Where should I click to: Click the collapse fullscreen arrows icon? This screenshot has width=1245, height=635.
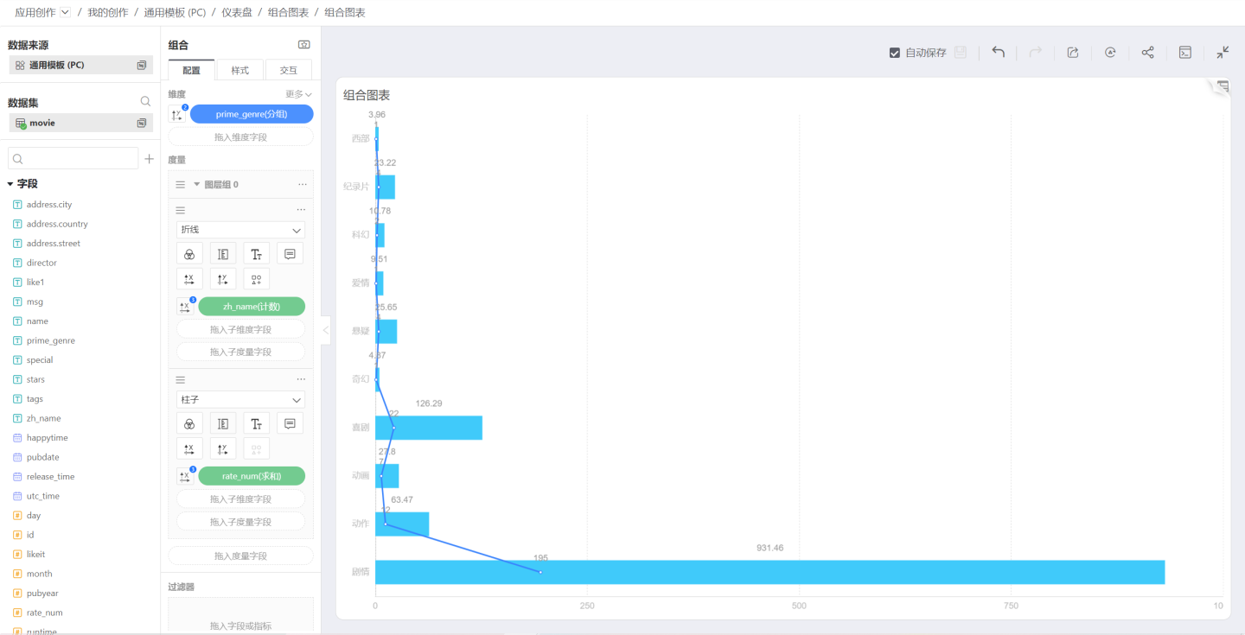(x=1223, y=53)
